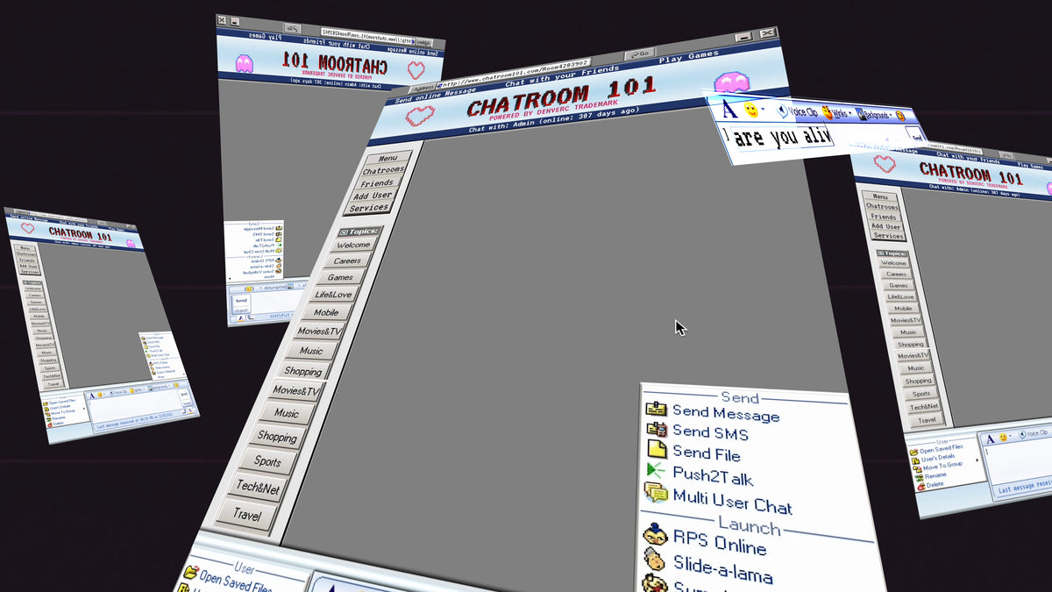Expand Winks dropdown above 'are you aliv'

point(850,115)
